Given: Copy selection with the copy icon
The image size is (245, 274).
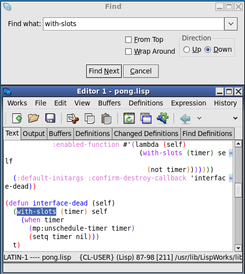Looking at the screenshot, I should tap(90, 118).
